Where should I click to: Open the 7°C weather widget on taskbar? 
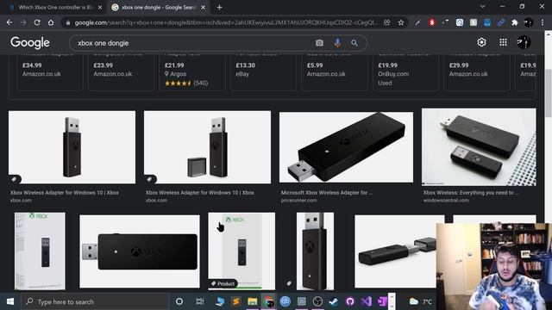(x=421, y=301)
